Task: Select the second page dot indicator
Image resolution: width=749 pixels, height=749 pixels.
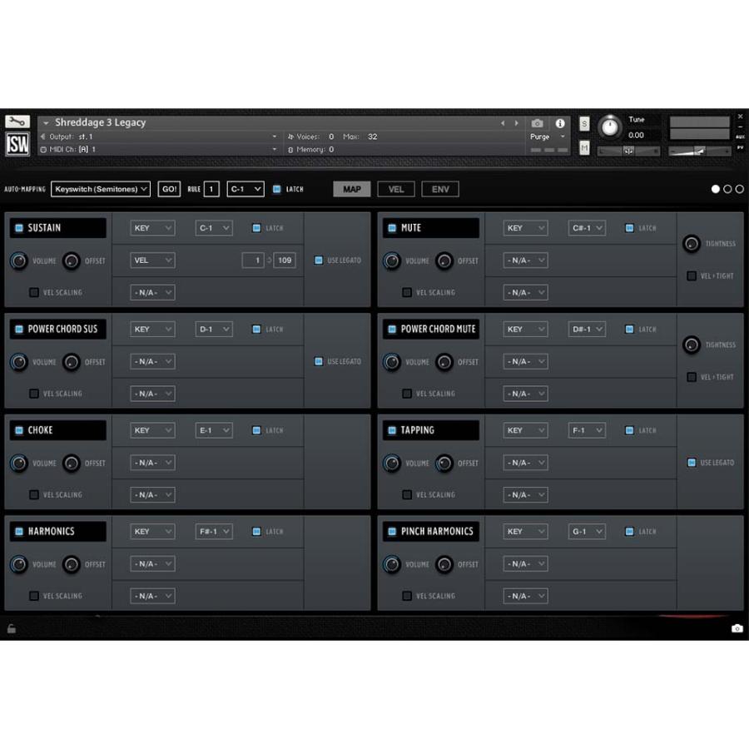Action: point(727,189)
